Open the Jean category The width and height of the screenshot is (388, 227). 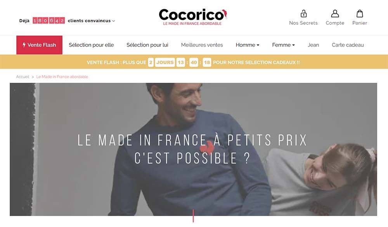click(x=313, y=45)
